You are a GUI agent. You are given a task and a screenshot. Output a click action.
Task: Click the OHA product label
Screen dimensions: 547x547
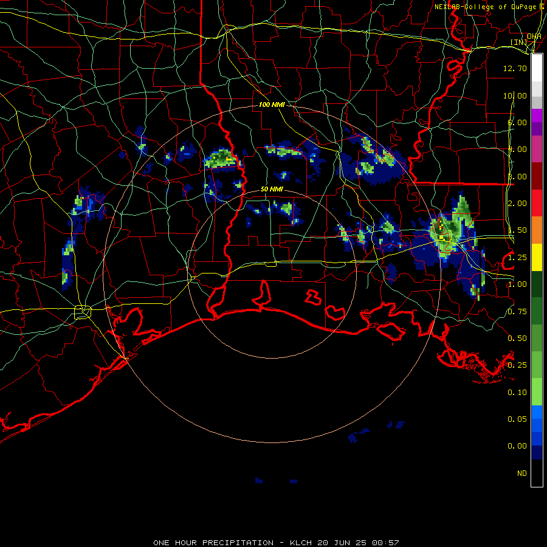(x=534, y=36)
